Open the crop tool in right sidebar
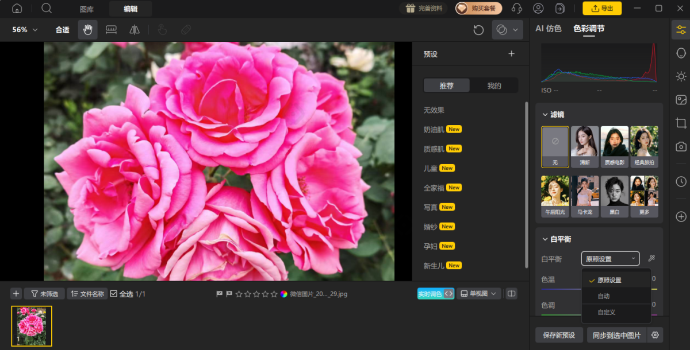Screen dimensions: 690x350 (x=681, y=123)
